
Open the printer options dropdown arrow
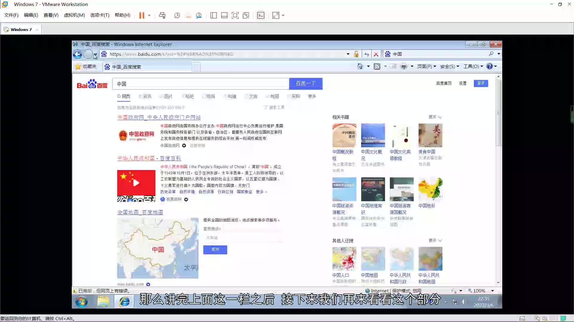coord(412,66)
